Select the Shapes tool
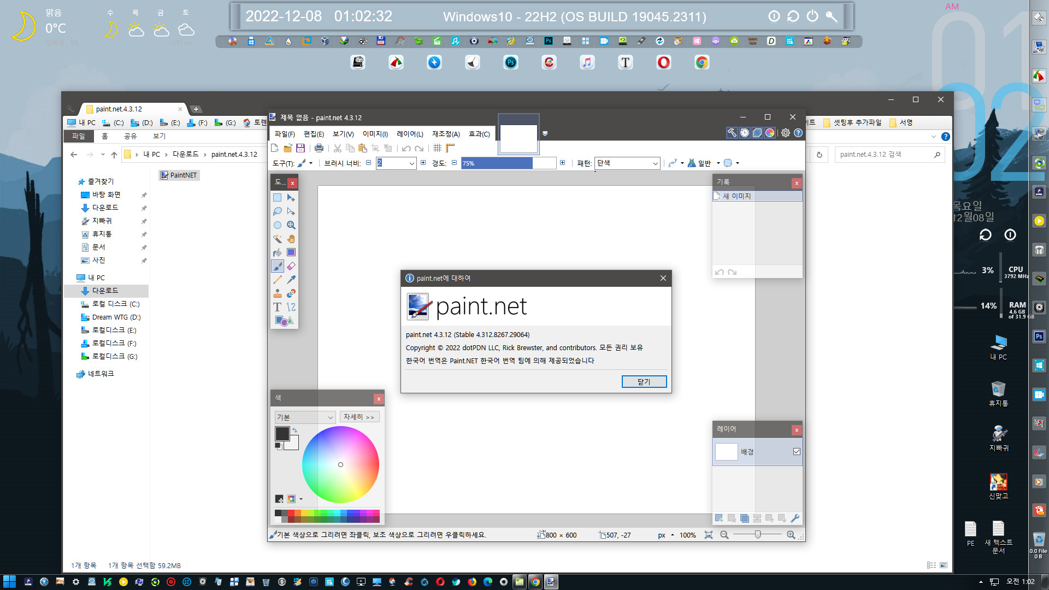1049x590 pixels. pos(284,321)
